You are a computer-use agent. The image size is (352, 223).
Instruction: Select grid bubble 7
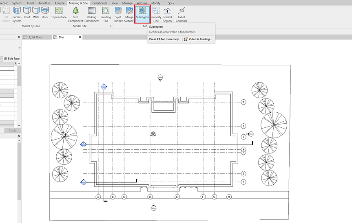coord(244,182)
